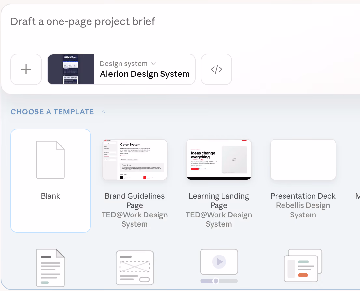
Task: Click the Learning Landing Page title
Action: click(x=219, y=201)
